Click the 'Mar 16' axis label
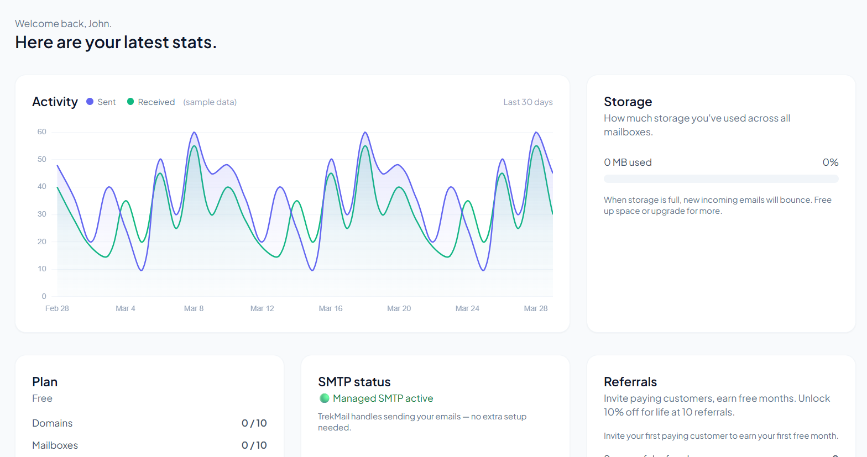 [331, 308]
